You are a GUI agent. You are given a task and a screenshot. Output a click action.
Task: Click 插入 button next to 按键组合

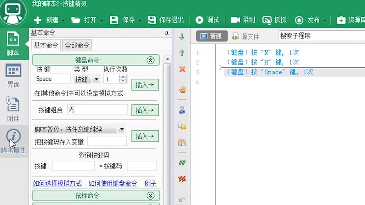pyautogui.click(x=145, y=110)
